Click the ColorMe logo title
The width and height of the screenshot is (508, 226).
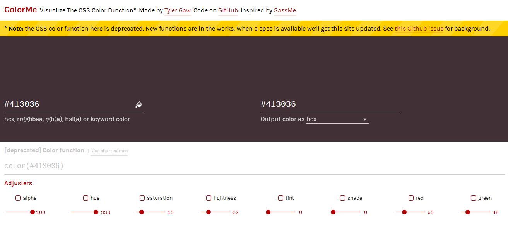[x=21, y=10]
